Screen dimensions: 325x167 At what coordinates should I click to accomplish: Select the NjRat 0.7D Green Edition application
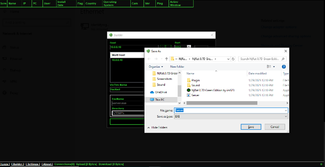click(x=211, y=90)
